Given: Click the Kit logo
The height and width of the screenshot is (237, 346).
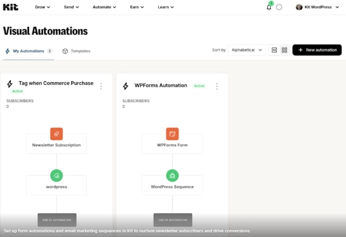Looking at the screenshot, I should click(x=11, y=7).
